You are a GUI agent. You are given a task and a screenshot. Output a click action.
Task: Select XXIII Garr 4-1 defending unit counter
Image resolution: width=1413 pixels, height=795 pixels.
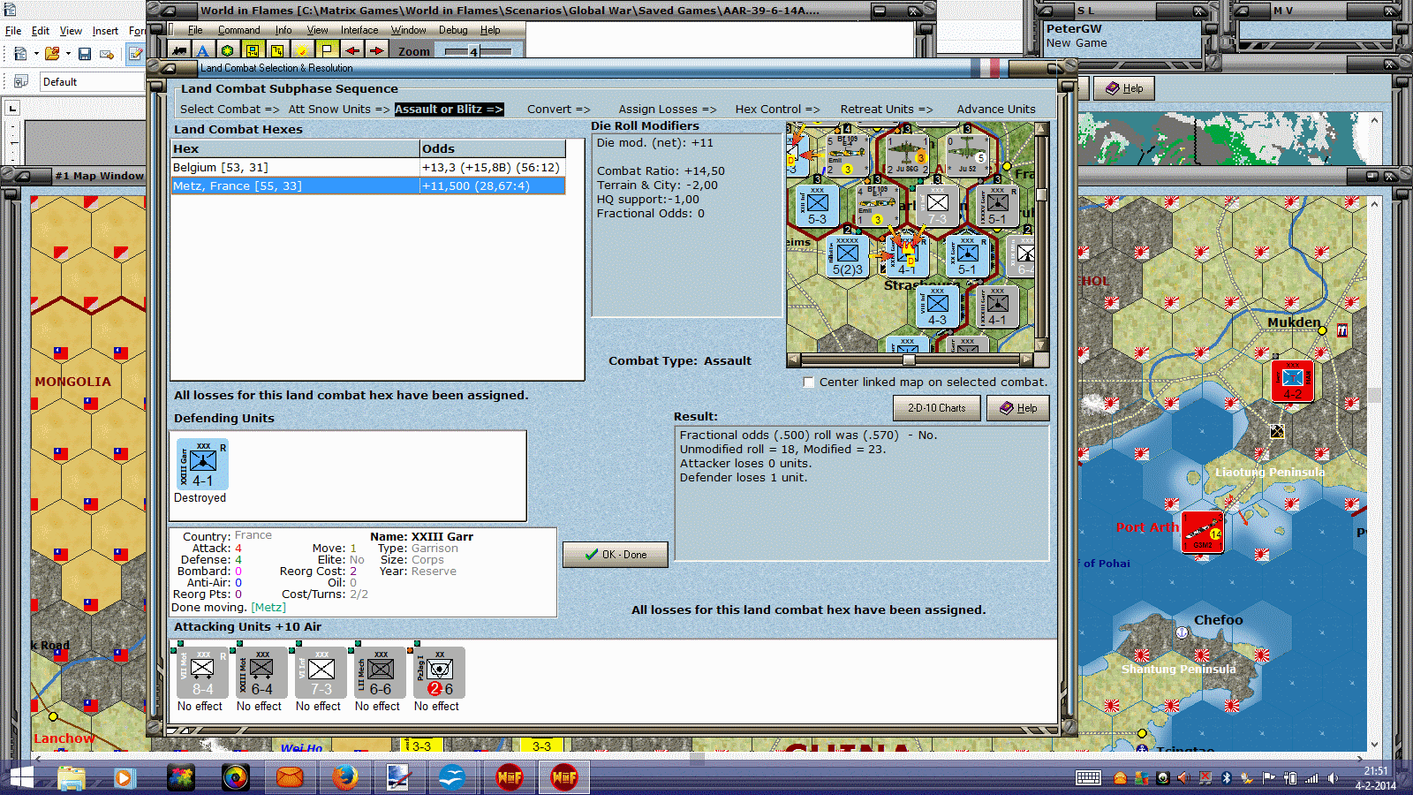pos(202,464)
